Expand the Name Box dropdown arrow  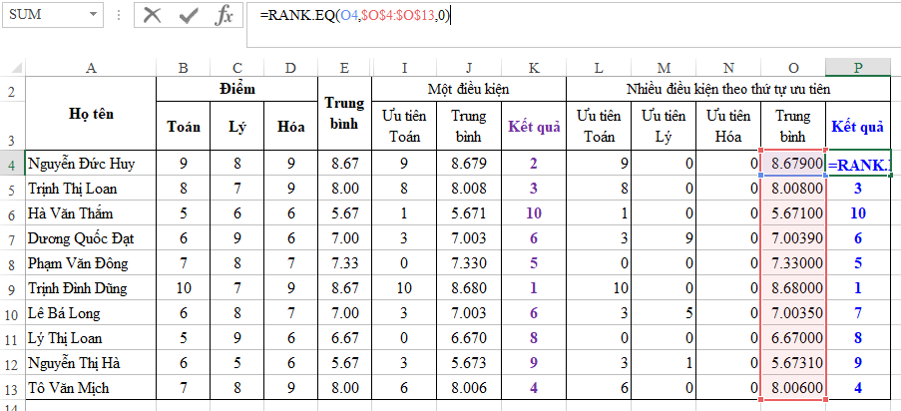point(93,16)
